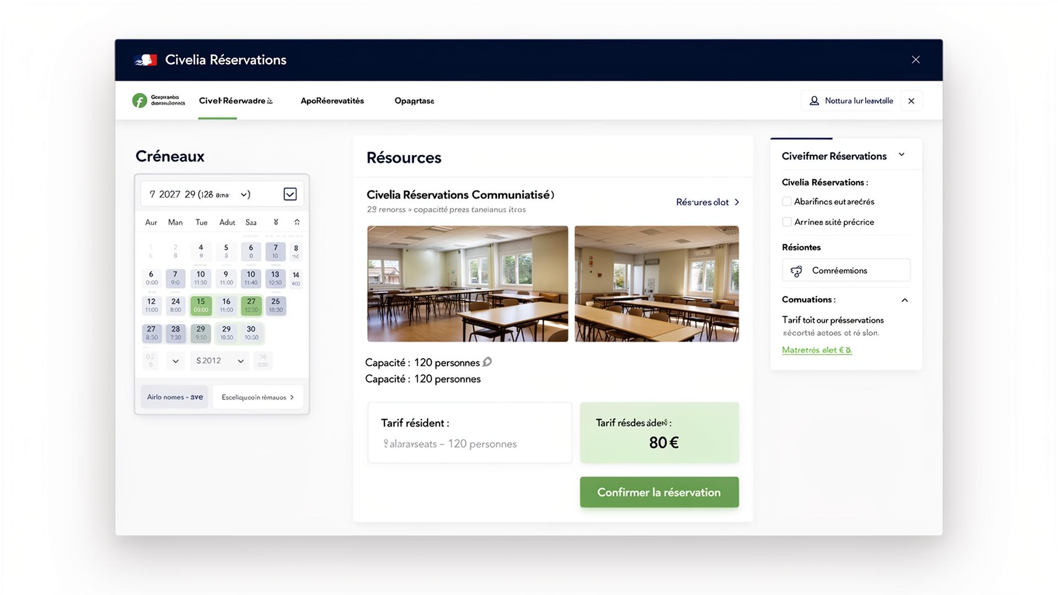Select the day 13 slot at 10:30
Image resolution: width=1058 pixels, height=595 pixels.
click(x=275, y=278)
